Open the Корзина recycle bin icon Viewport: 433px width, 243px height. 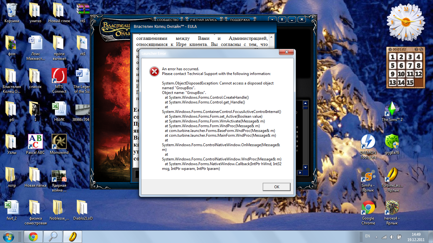point(12,12)
